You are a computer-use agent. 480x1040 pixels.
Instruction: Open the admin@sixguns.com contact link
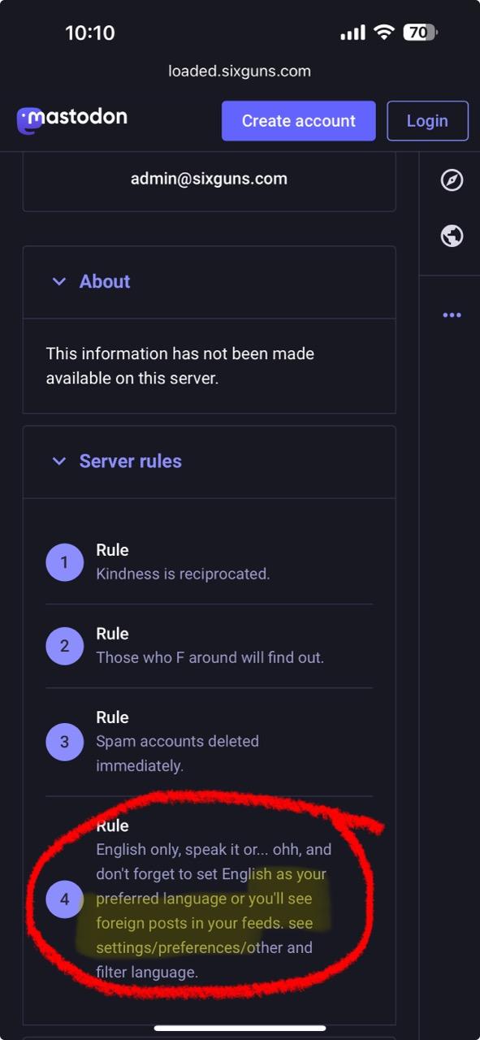(x=209, y=179)
